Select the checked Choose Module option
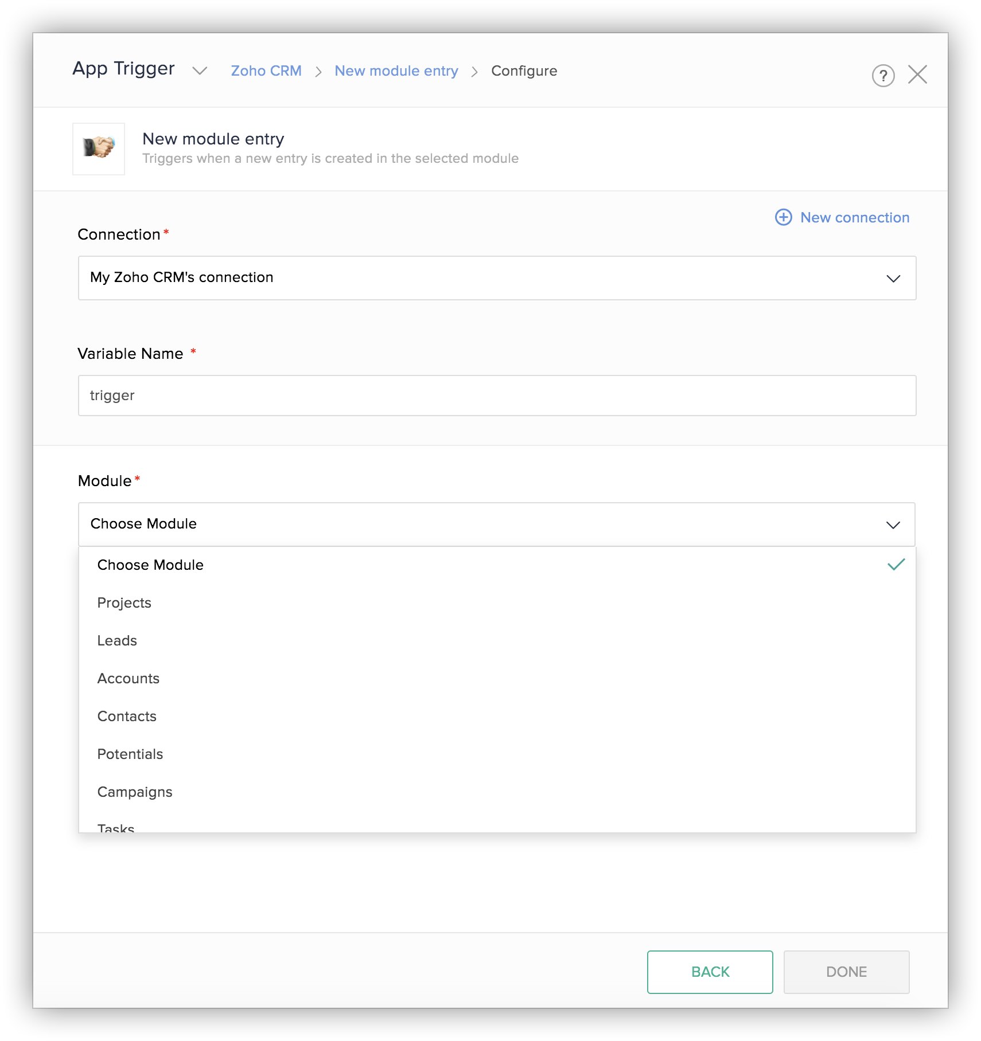The width and height of the screenshot is (981, 1041). click(150, 565)
